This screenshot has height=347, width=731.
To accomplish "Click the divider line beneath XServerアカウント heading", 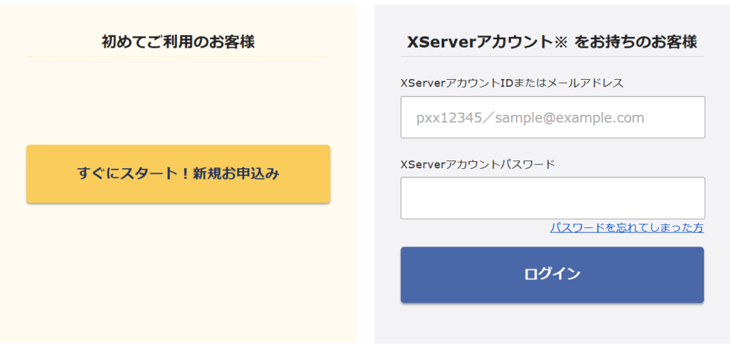I will [x=552, y=57].
